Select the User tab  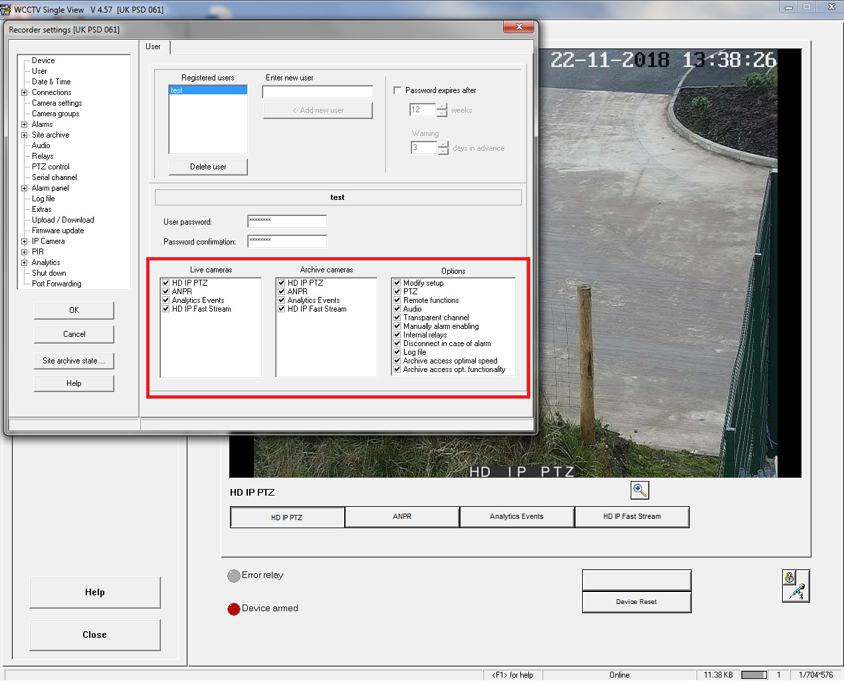pyautogui.click(x=154, y=47)
